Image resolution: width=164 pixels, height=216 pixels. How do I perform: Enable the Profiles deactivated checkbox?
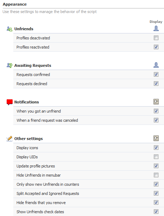click(156, 38)
